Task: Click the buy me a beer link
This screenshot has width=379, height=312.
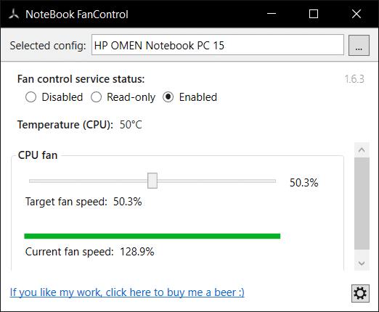Action: (127, 292)
